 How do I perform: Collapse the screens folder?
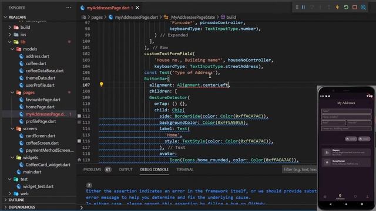tap(12, 128)
